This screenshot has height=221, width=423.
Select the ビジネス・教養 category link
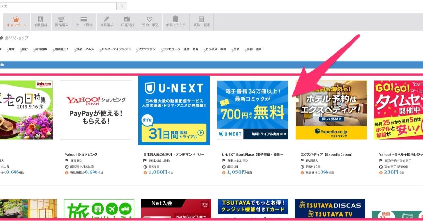coord(215,49)
